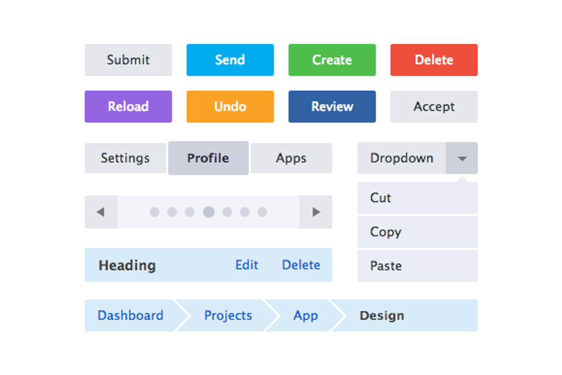Click the green Create button
This screenshot has height=375, width=562.
[x=332, y=60]
